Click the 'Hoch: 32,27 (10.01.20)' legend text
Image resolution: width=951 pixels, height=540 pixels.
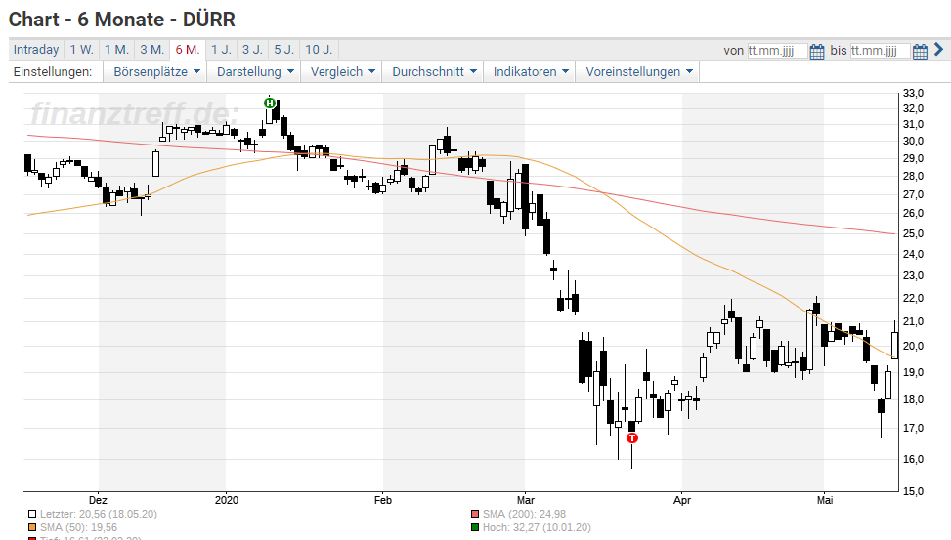pyautogui.click(x=537, y=528)
